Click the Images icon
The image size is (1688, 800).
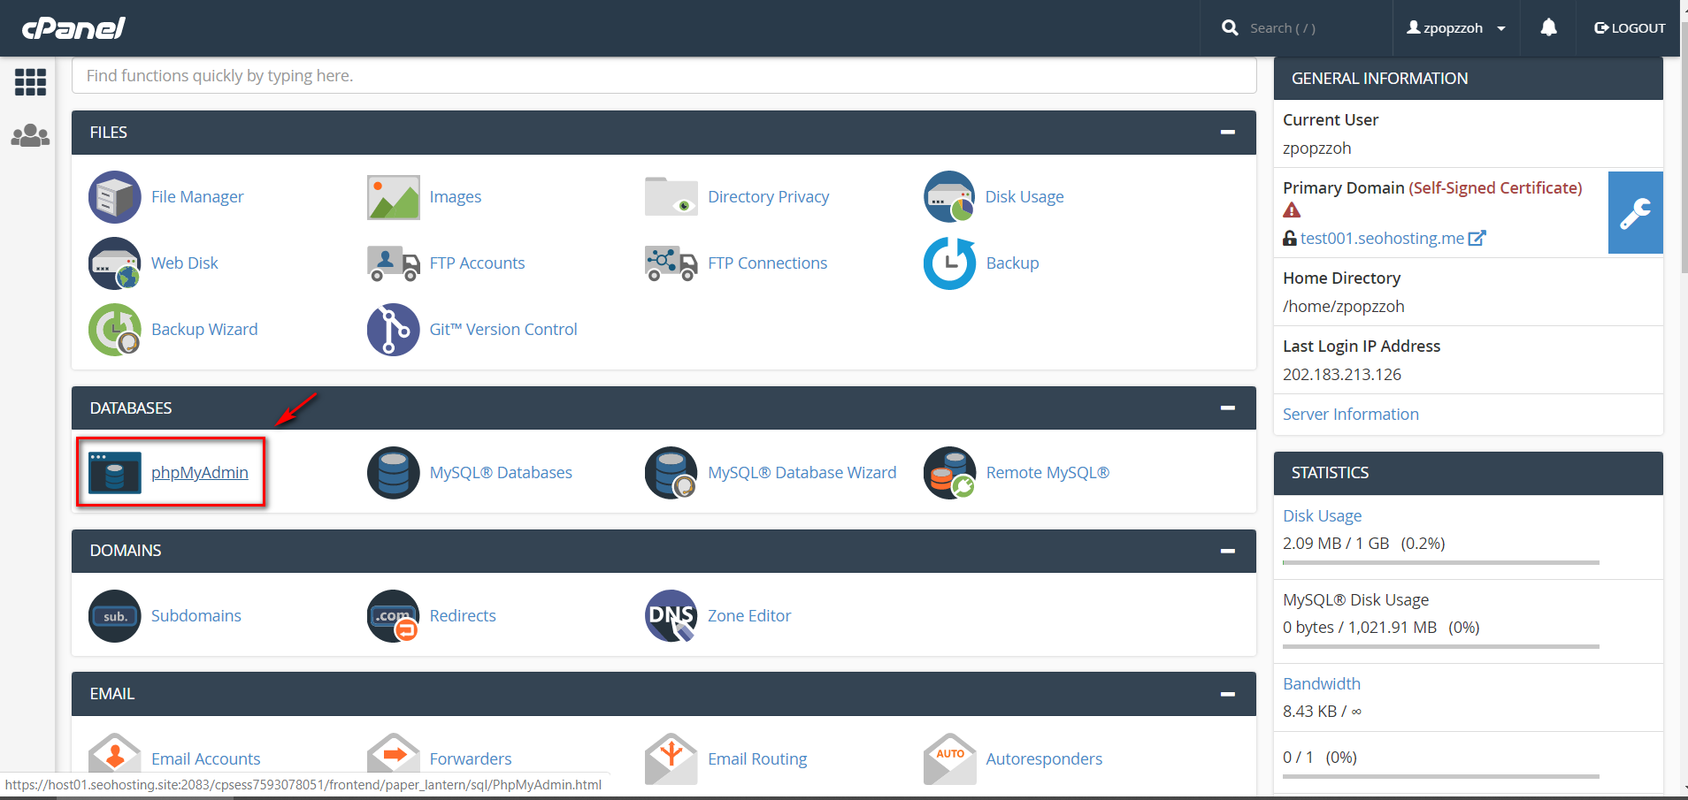394,197
